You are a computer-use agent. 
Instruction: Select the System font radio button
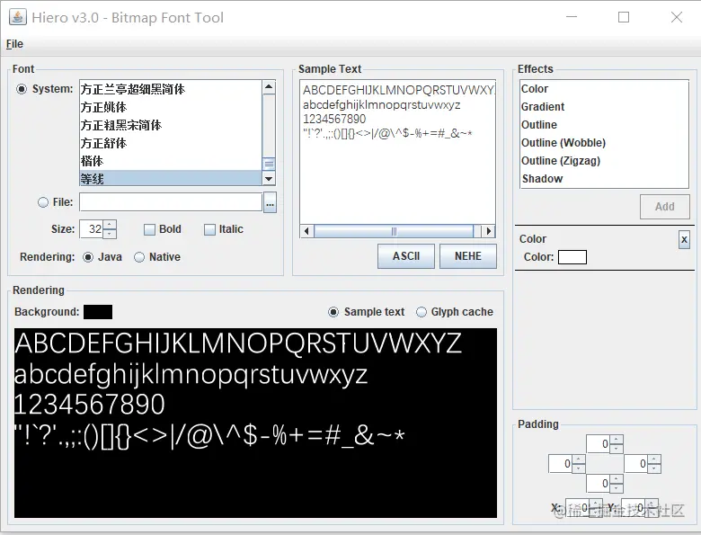point(21,89)
